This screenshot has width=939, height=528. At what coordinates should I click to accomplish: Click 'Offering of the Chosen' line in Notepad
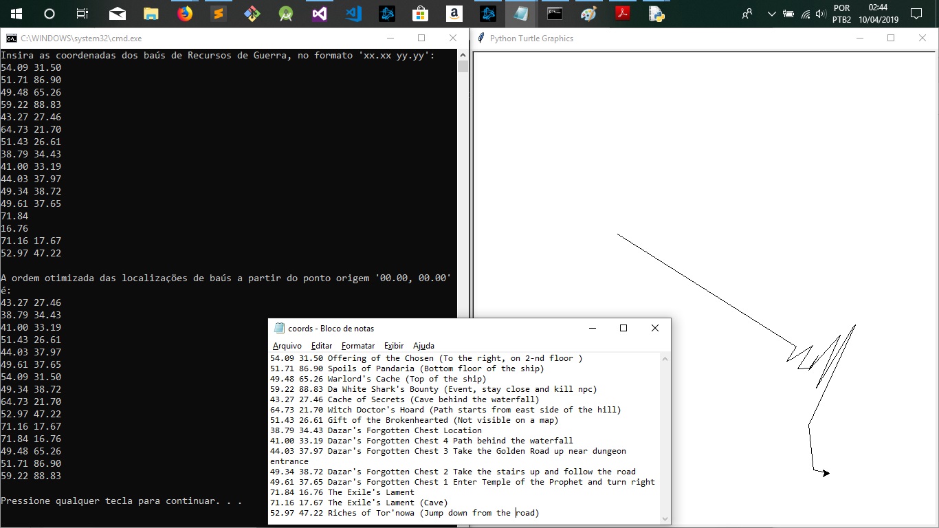[x=426, y=358]
